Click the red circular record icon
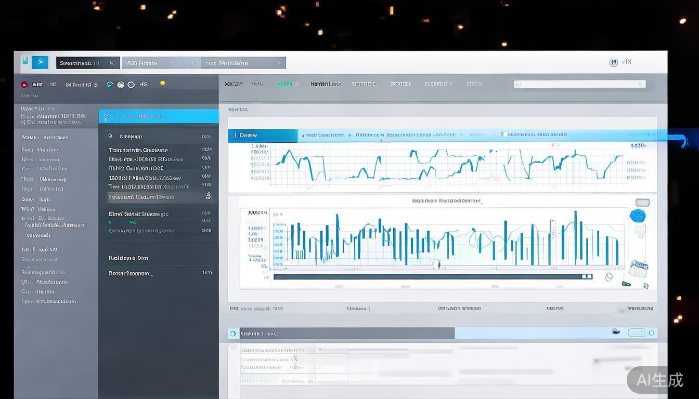This screenshot has height=399, width=699. click(x=24, y=85)
